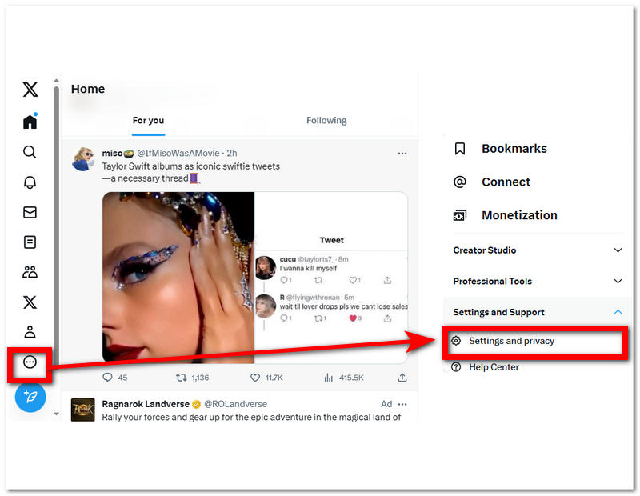Screen dimensions: 640x496
Task: Expand Professional Tools section
Action: click(x=538, y=282)
